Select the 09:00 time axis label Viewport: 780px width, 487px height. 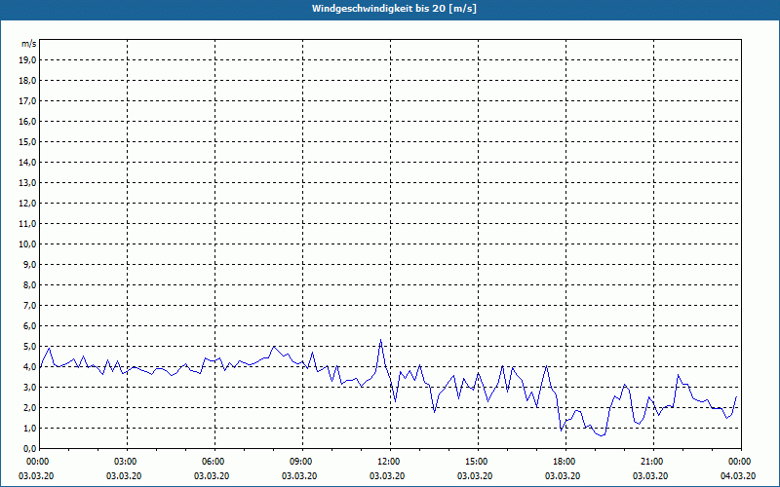(x=301, y=461)
